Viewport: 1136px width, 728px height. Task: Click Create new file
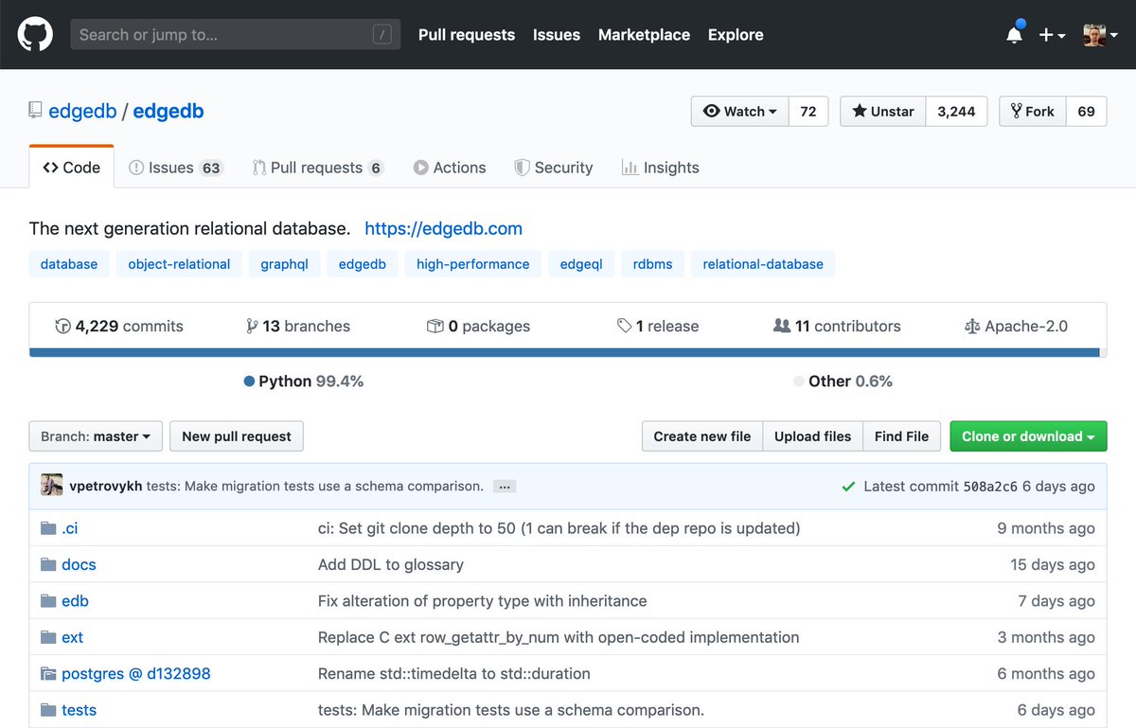tap(702, 436)
